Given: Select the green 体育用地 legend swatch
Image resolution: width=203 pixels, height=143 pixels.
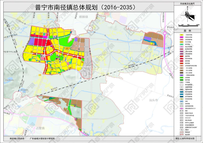Looking at the screenshot, I should tap(181, 44).
